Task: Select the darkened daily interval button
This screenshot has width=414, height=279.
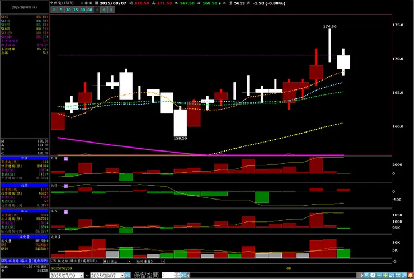Action: [97, 10]
